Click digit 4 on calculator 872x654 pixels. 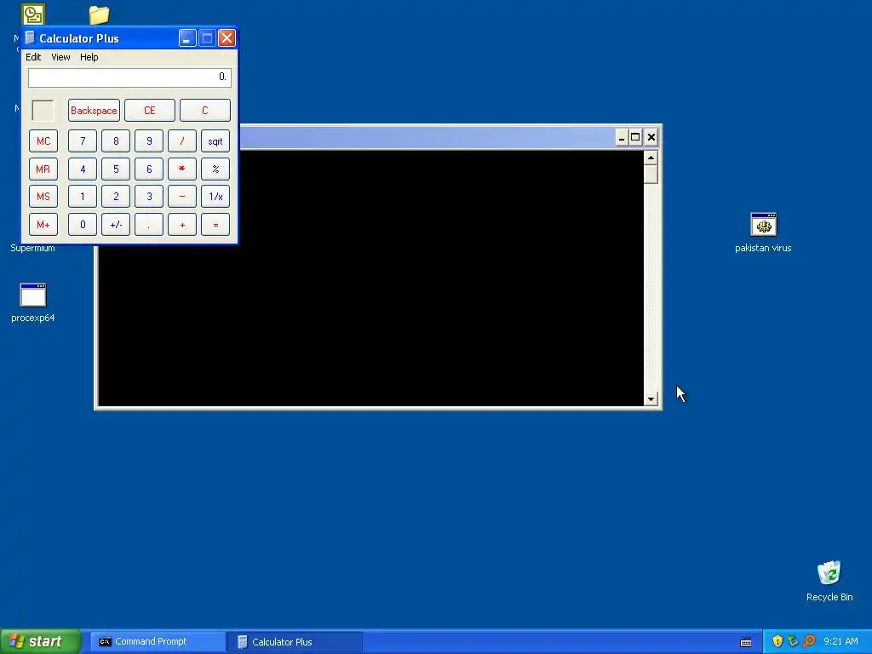click(83, 169)
